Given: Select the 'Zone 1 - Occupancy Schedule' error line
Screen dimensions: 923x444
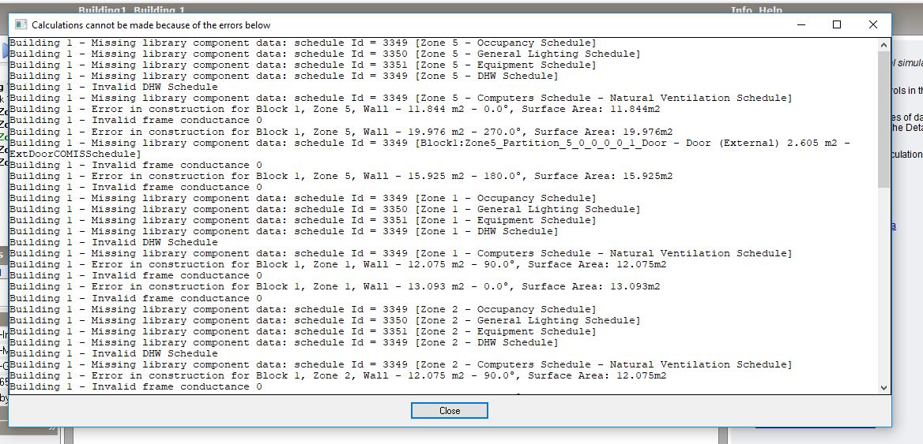Looking at the screenshot, I should tap(303, 199).
